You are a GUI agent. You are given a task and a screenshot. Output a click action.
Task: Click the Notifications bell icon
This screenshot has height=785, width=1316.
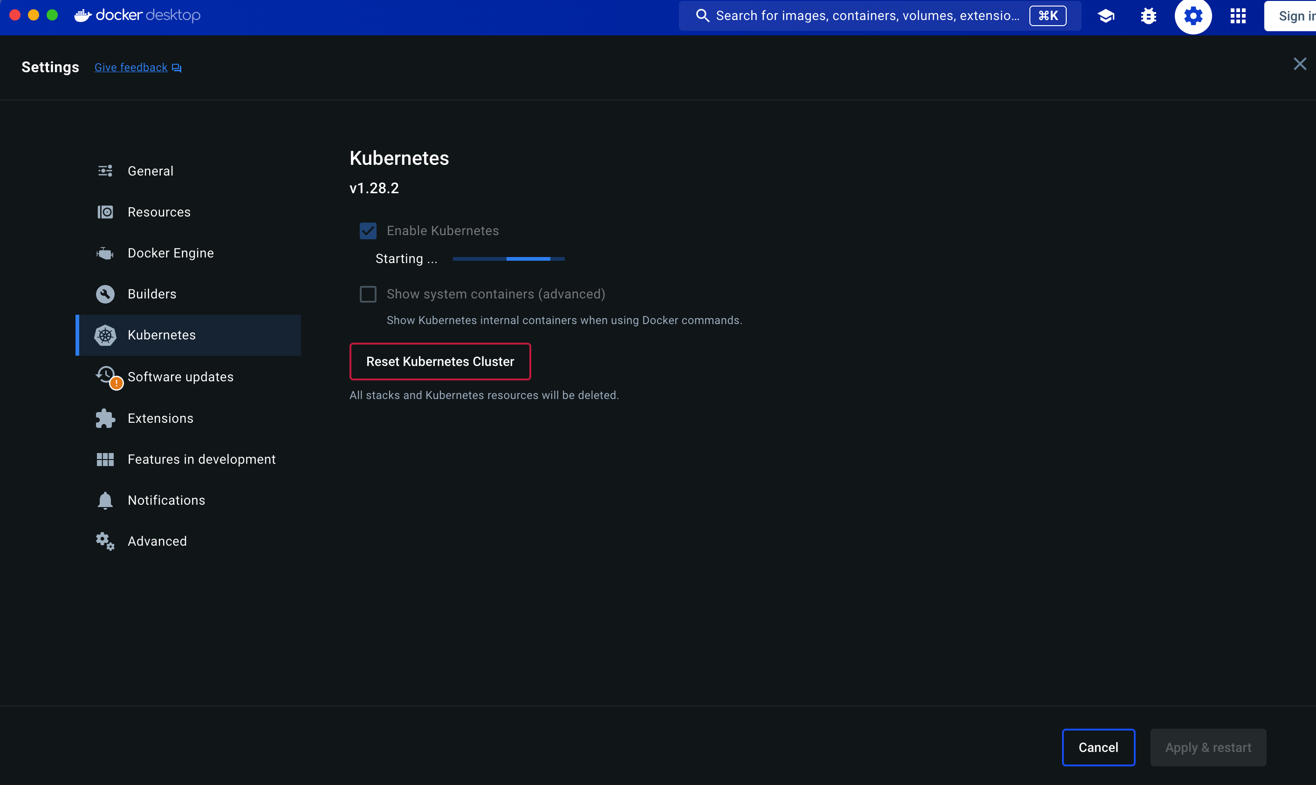pos(105,501)
